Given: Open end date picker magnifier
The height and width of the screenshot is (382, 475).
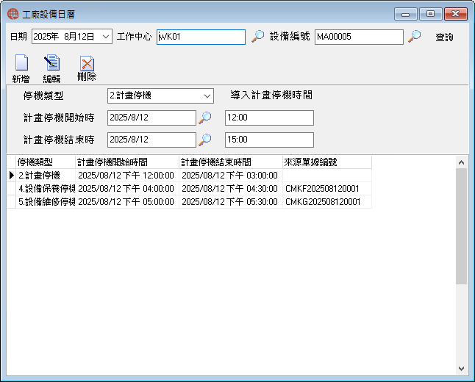Looking at the screenshot, I should click(205, 140).
